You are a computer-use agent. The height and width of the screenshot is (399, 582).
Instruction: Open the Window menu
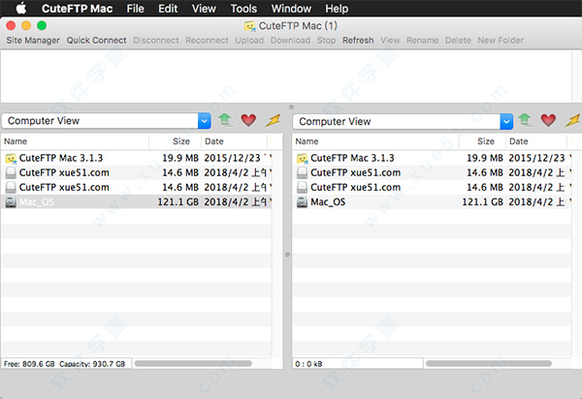click(291, 8)
